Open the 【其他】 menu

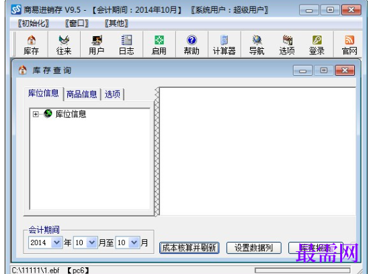[x=116, y=23]
